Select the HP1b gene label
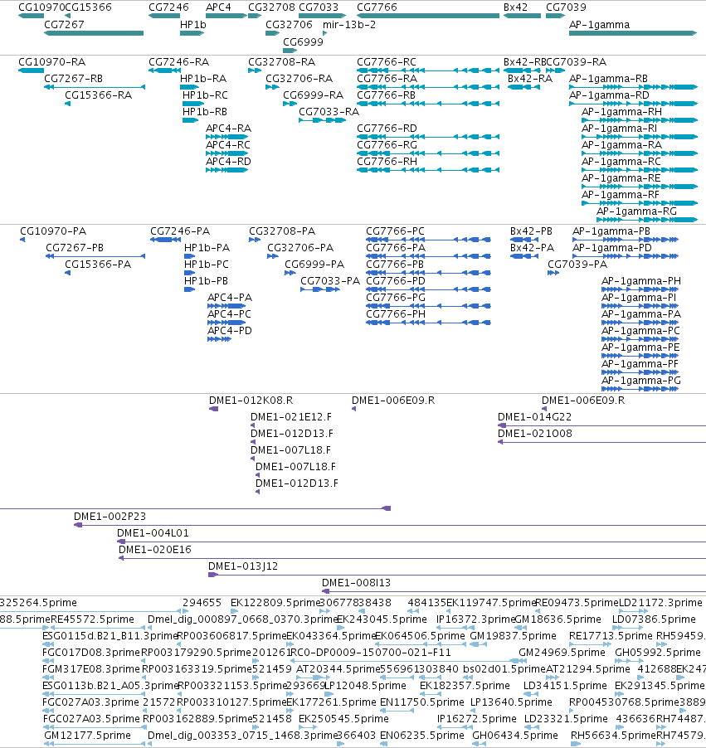The height and width of the screenshot is (748, 706). 192,24
